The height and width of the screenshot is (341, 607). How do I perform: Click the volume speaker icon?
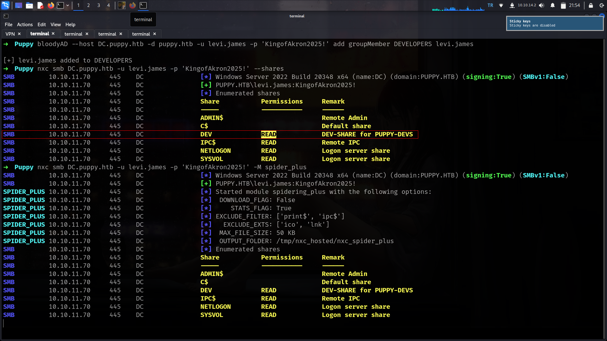click(542, 5)
